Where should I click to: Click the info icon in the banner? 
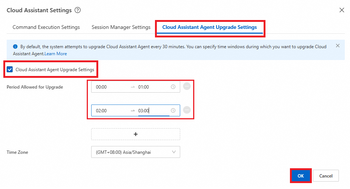click(15, 47)
